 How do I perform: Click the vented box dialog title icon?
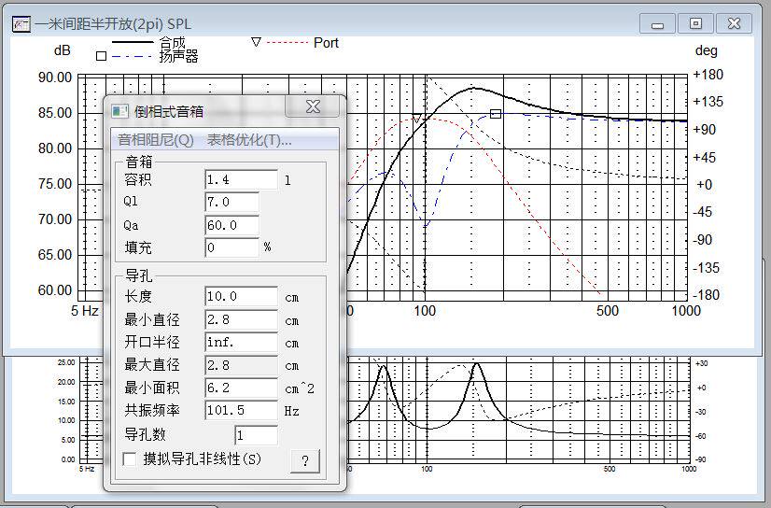pos(119,111)
